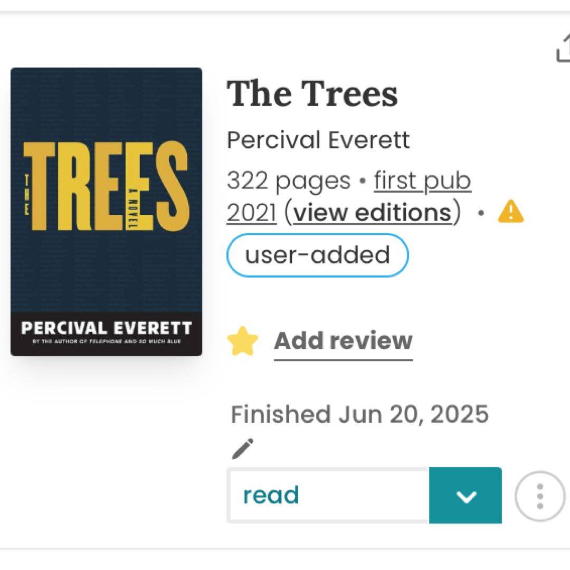Click the '322 pages' text
Image resolution: width=570 pixels, height=570 pixels.
coord(289,181)
